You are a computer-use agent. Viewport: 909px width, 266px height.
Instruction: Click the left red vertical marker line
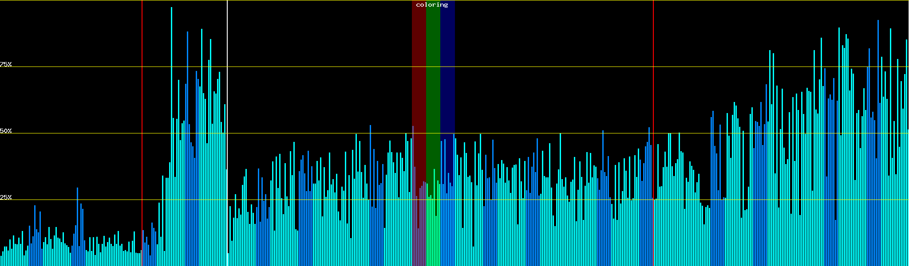142,89
